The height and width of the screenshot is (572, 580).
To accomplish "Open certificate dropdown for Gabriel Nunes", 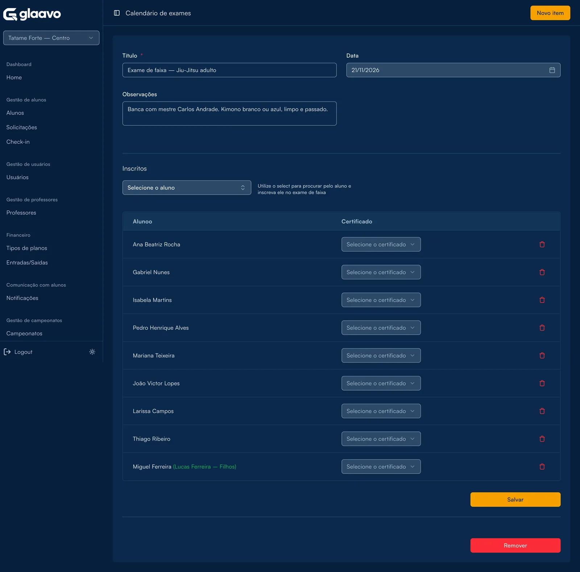I will coord(381,272).
